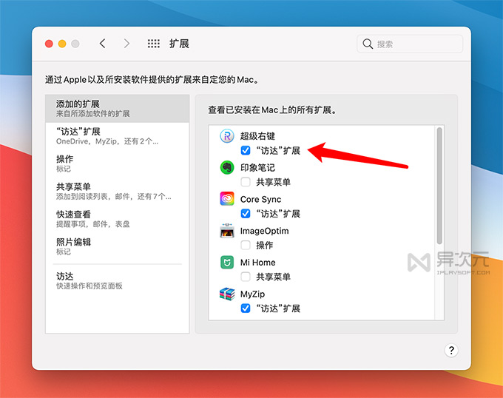Click the MyZip name text

[x=252, y=294]
